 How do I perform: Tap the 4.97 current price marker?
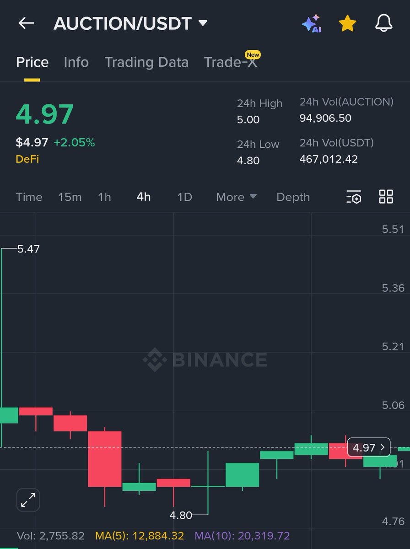point(369,447)
